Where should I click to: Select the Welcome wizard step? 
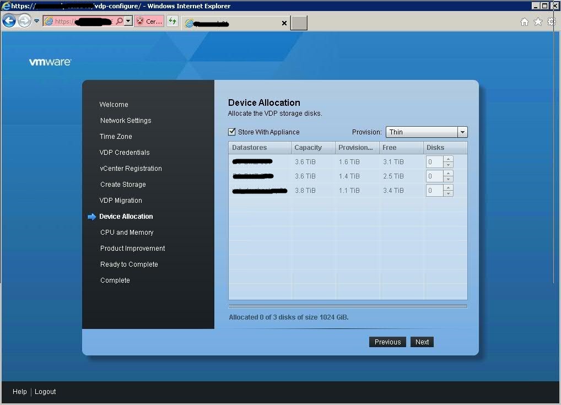[x=114, y=105]
